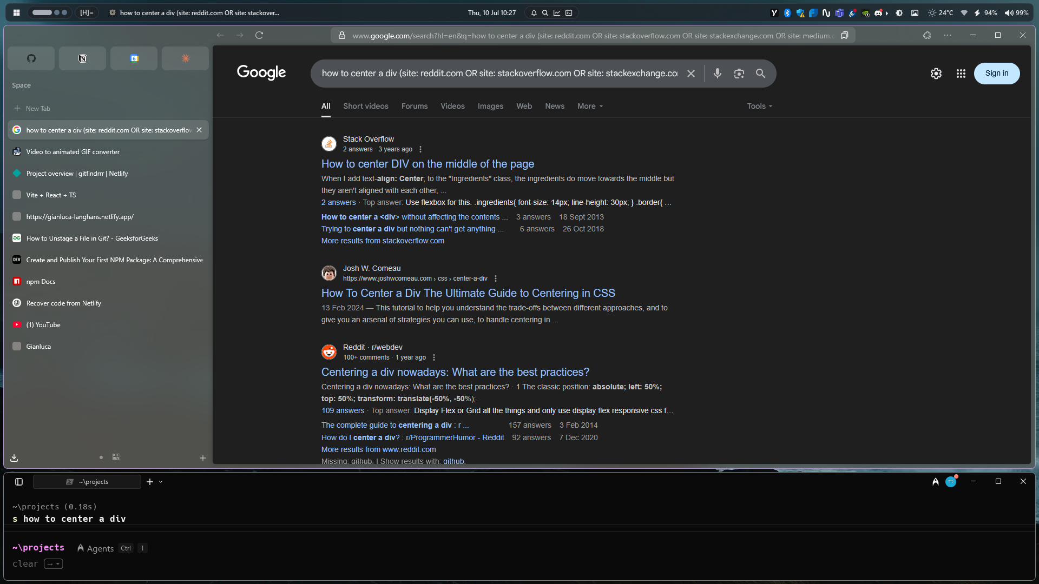Open Agents mode in terminal

[x=95, y=548]
